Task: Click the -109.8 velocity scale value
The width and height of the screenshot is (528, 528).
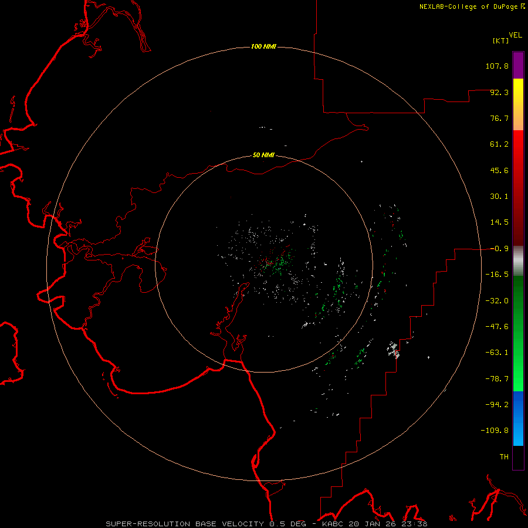Action: 495,431
